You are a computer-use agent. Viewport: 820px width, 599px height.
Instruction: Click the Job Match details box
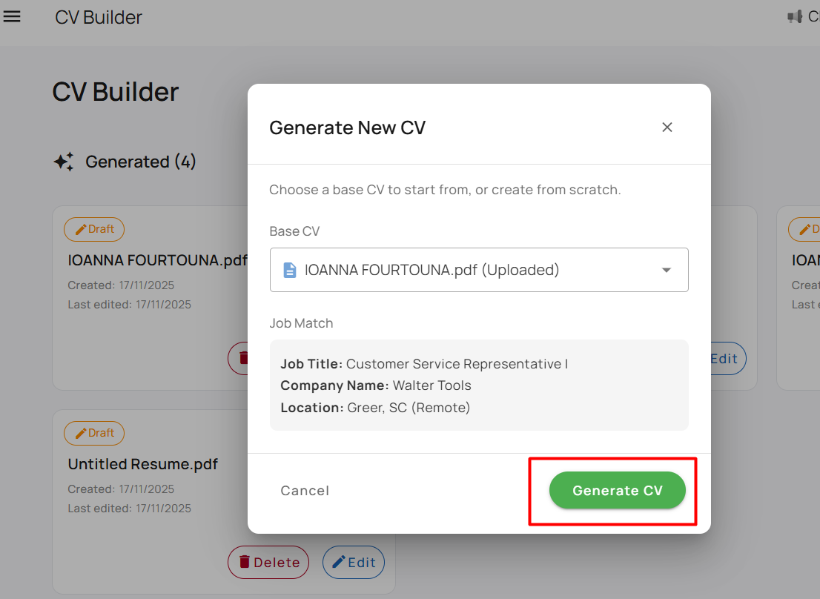(479, 385)
